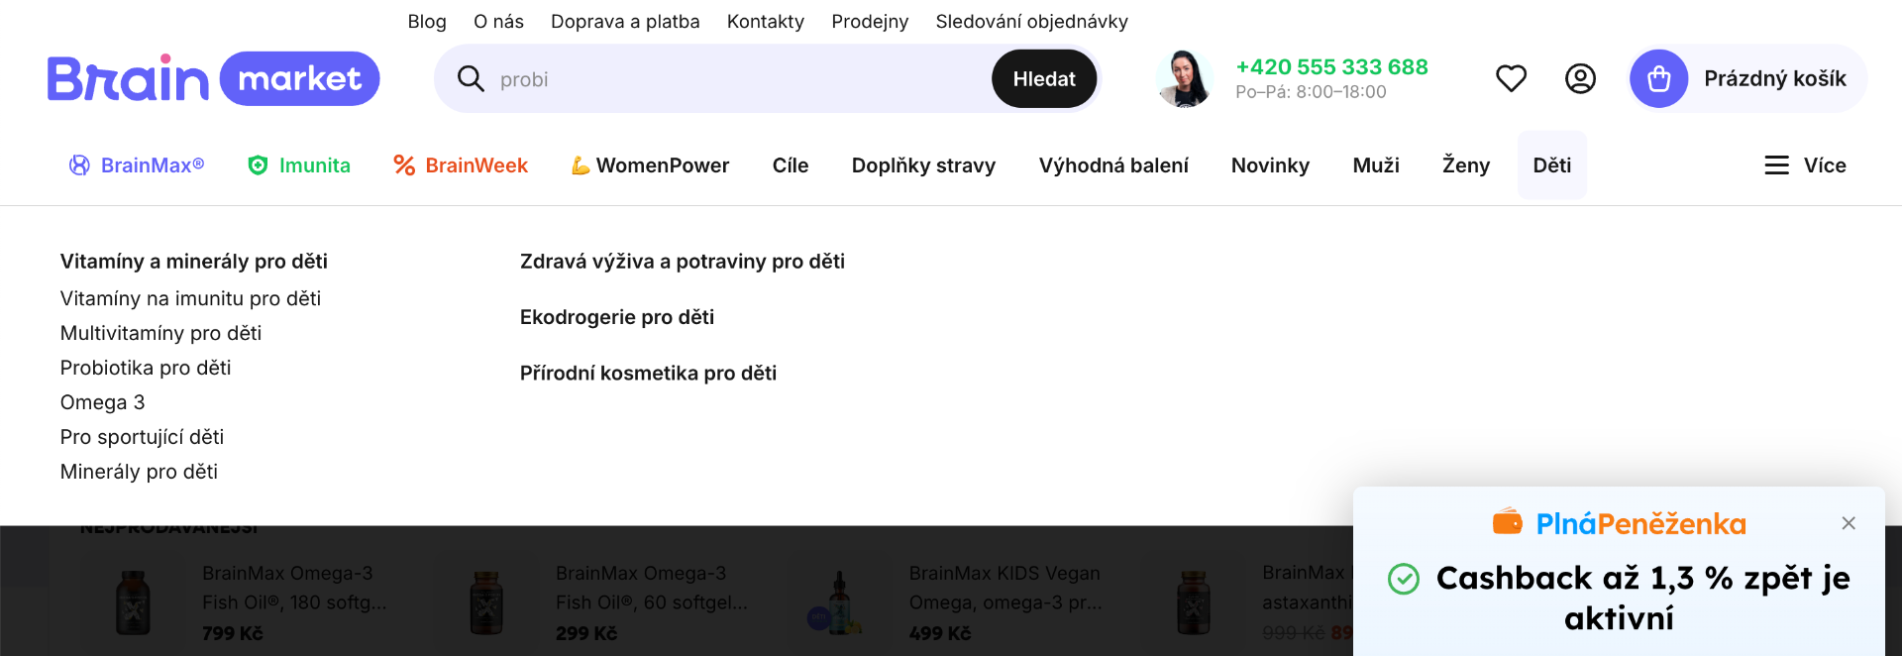The height and width of the screenshot is (656, 1902).
Task: Click the Brain Market logo
Action: tap(213, 78)
